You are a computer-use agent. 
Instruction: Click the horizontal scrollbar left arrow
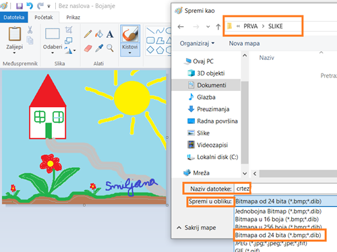255,173
